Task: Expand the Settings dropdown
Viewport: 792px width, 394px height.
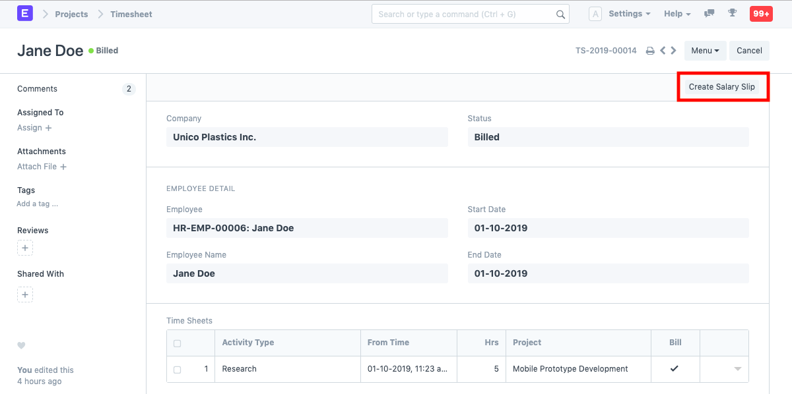Action: (628, 13)
